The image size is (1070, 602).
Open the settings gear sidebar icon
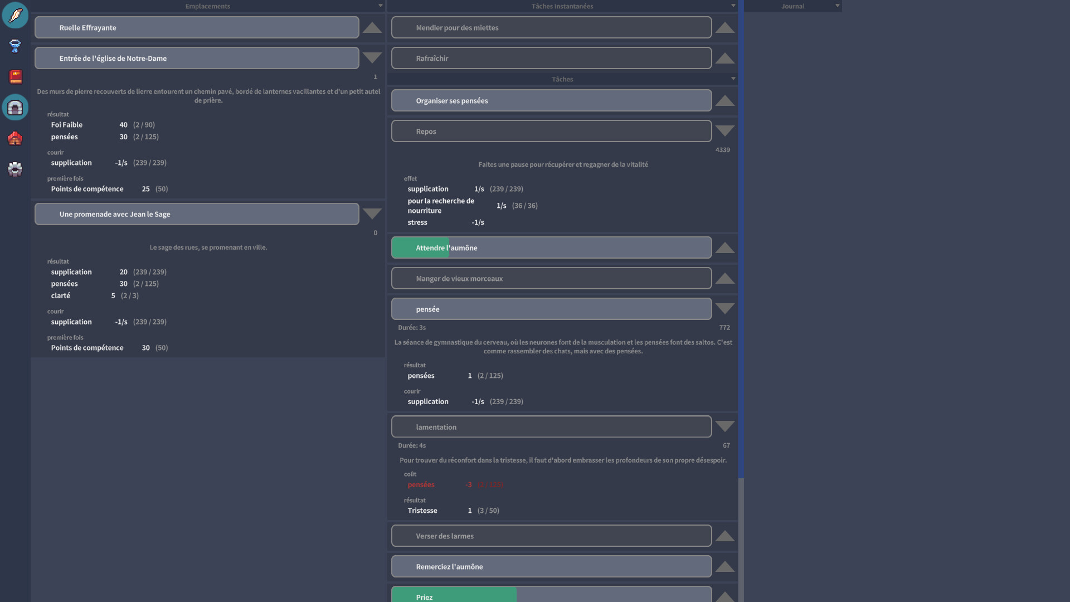click(x=15, y=169)
